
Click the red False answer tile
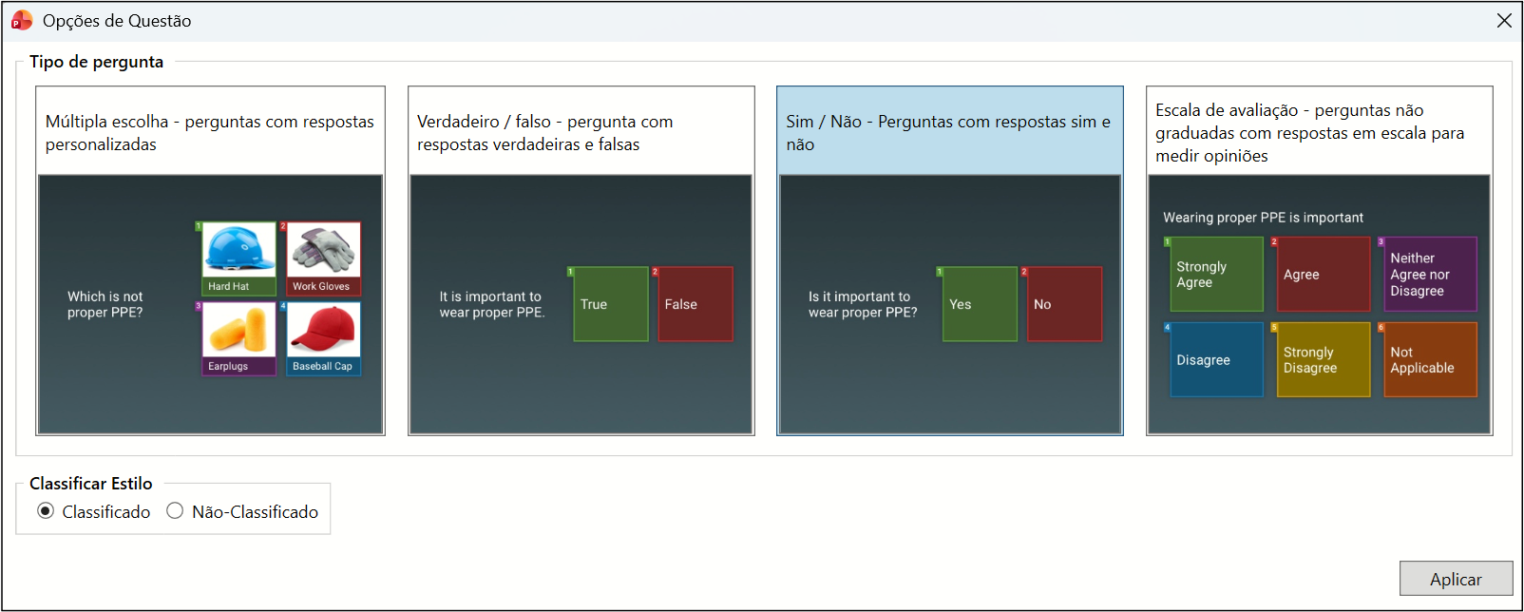[695, 304]
